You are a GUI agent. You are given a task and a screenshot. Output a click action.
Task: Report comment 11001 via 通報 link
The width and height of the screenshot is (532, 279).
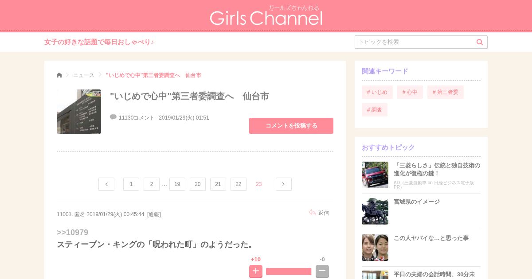[154, 214]
